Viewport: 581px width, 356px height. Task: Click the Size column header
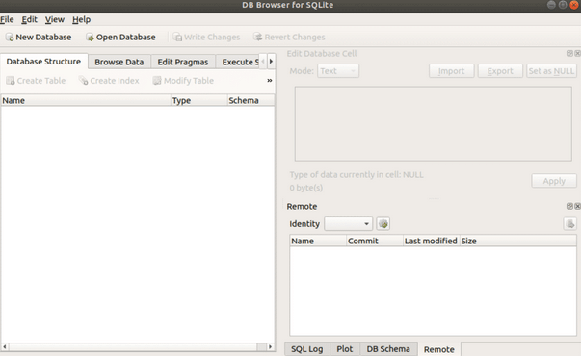(518, 241)
